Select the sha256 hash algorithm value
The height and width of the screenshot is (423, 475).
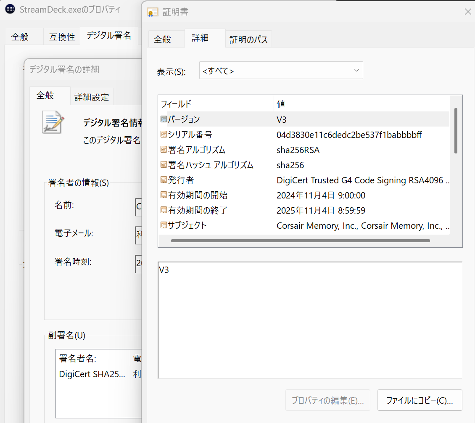[290, 165]
